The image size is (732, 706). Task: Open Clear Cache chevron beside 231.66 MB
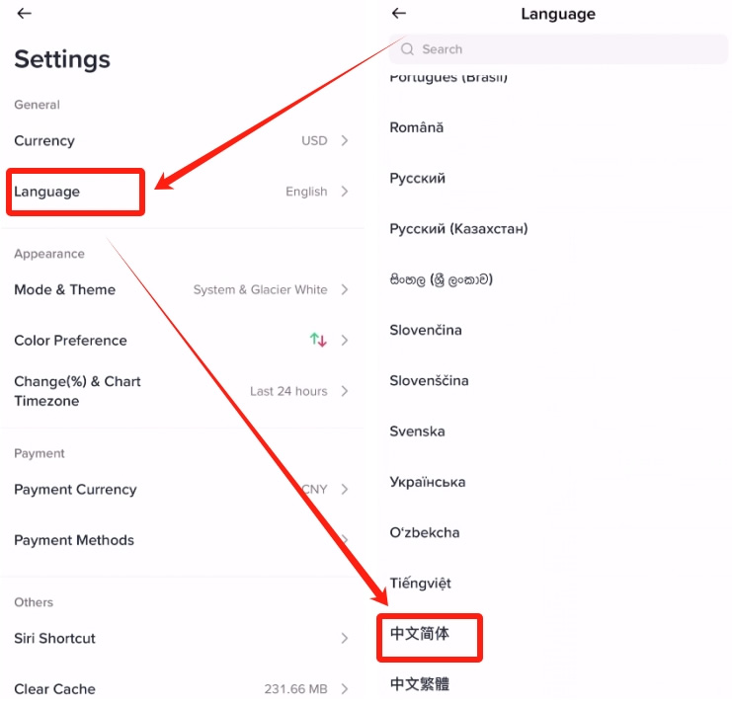coord(345,688)
